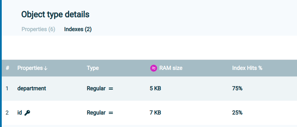
Task: Toggle sort arrow next to Properties header
Action: pyautogui.click(x=46, y=68)
